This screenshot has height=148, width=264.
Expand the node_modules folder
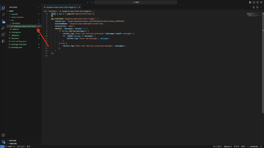tap(17, 17)
